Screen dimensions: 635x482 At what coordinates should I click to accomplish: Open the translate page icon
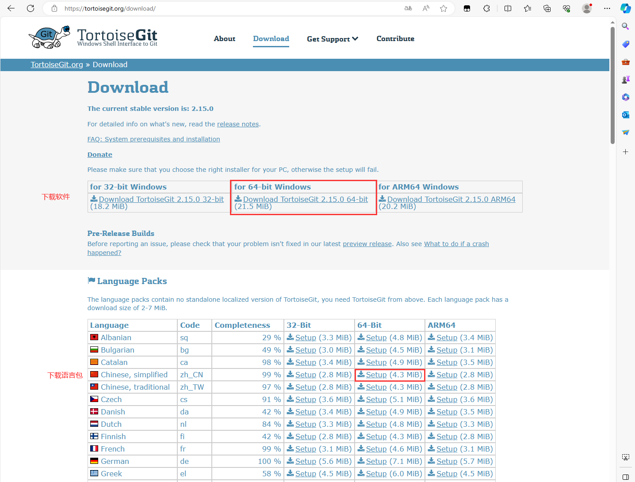[408, 8]
